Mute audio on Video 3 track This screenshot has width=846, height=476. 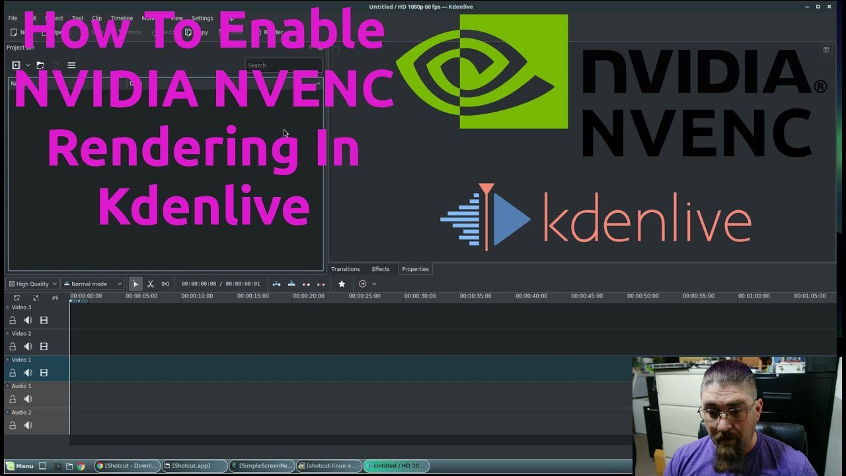(x=28, y=320)
